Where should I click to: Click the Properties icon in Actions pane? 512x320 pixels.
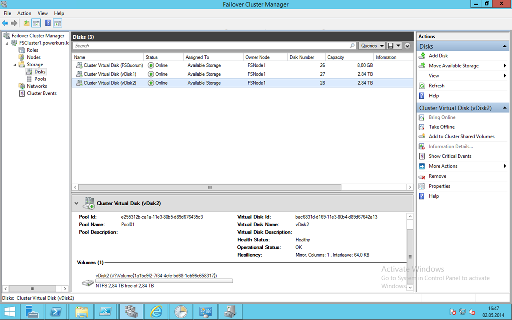tap(422, 186)
